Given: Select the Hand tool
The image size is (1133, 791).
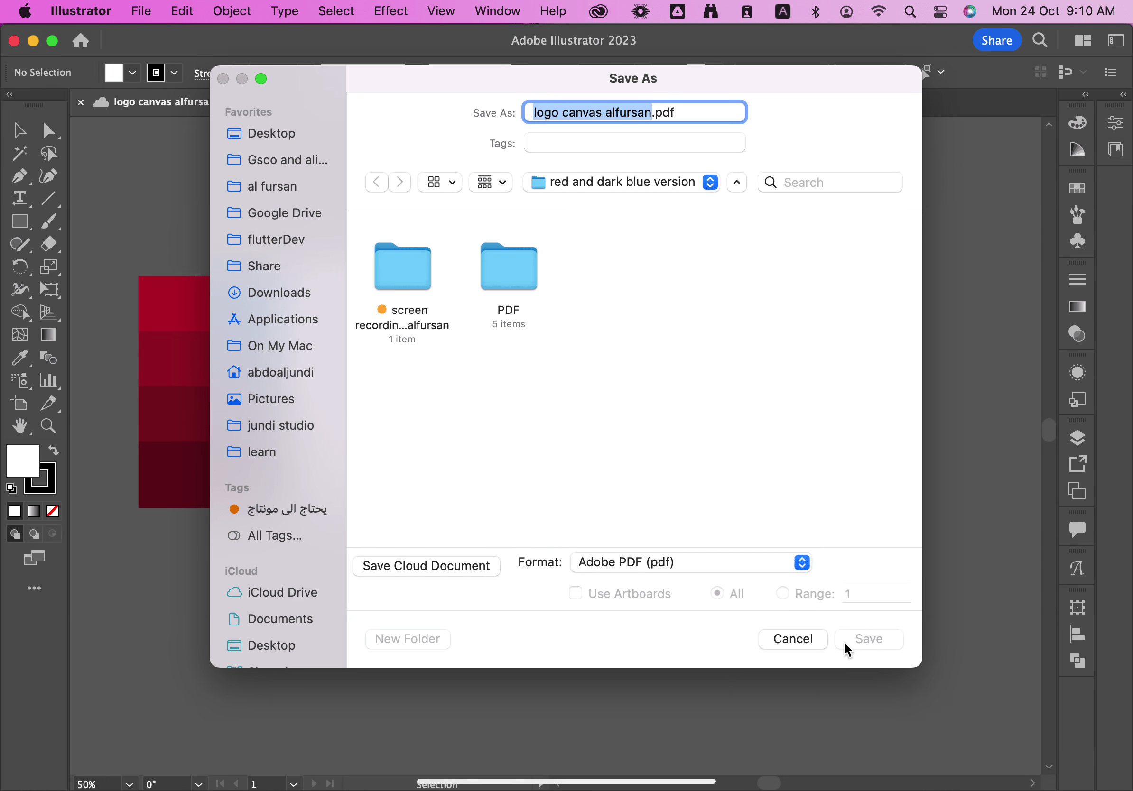Looking at the screenshot, I should click(20, 425).
